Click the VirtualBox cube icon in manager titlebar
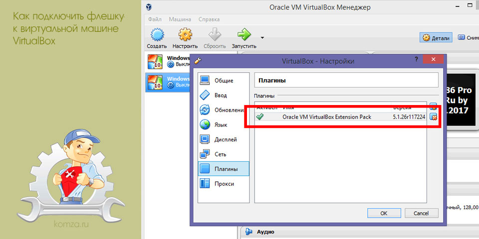Image resolution: width=479 pixels, height=239 pixels. [x=149, y=6]
